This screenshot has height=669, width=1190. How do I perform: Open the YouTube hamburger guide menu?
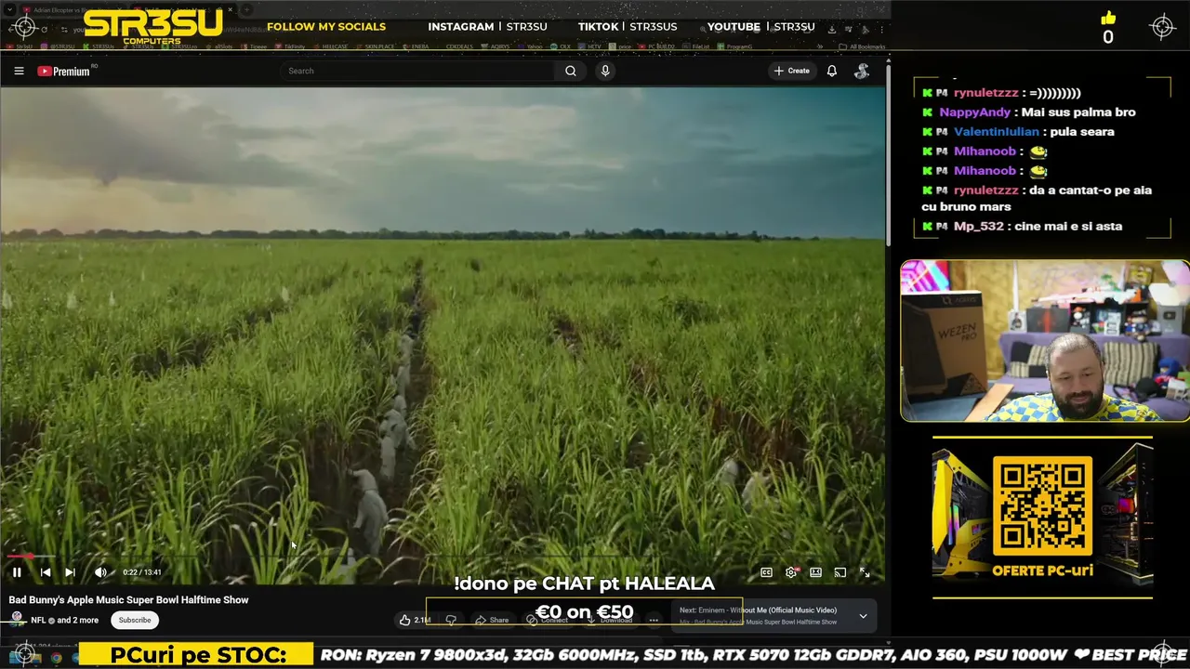click(19, 71)
